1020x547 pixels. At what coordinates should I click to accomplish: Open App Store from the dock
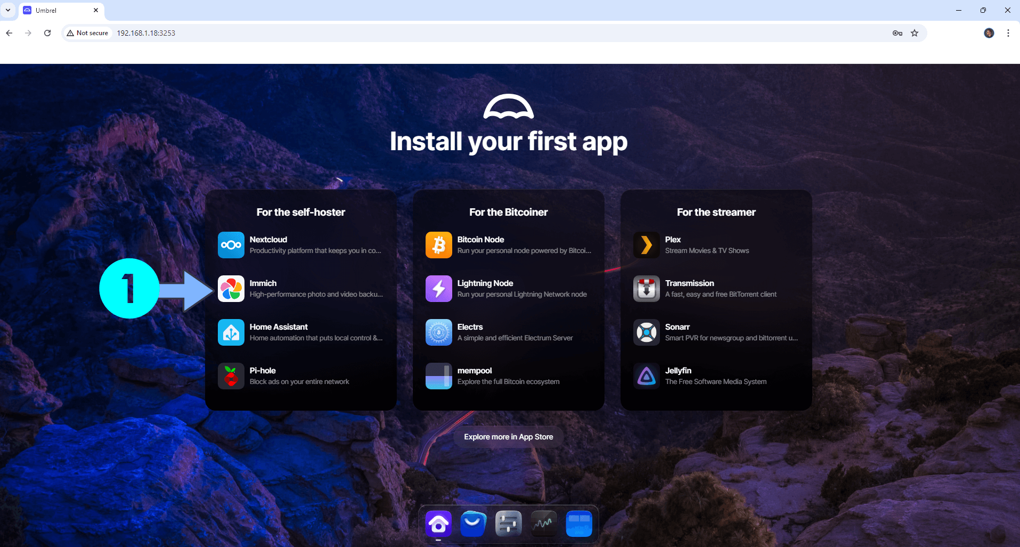474,524
